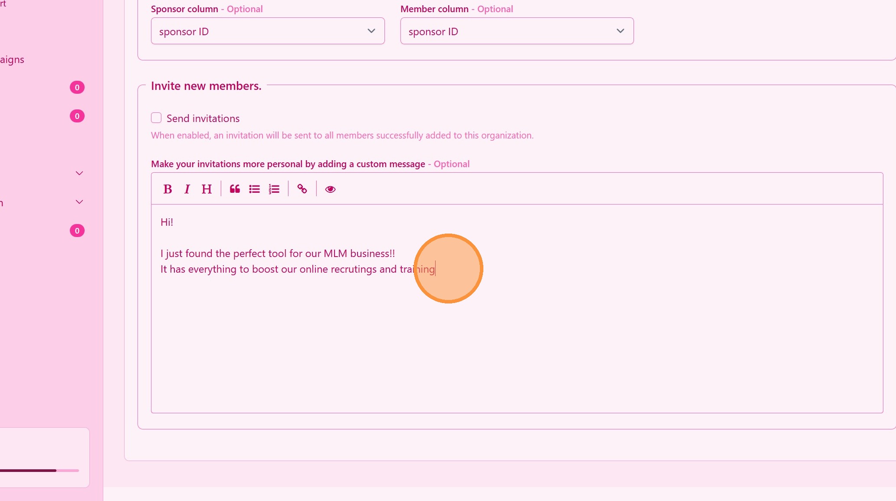Click the first sidebar zero-count badge

pyautogui.click(x=77, y=87)
